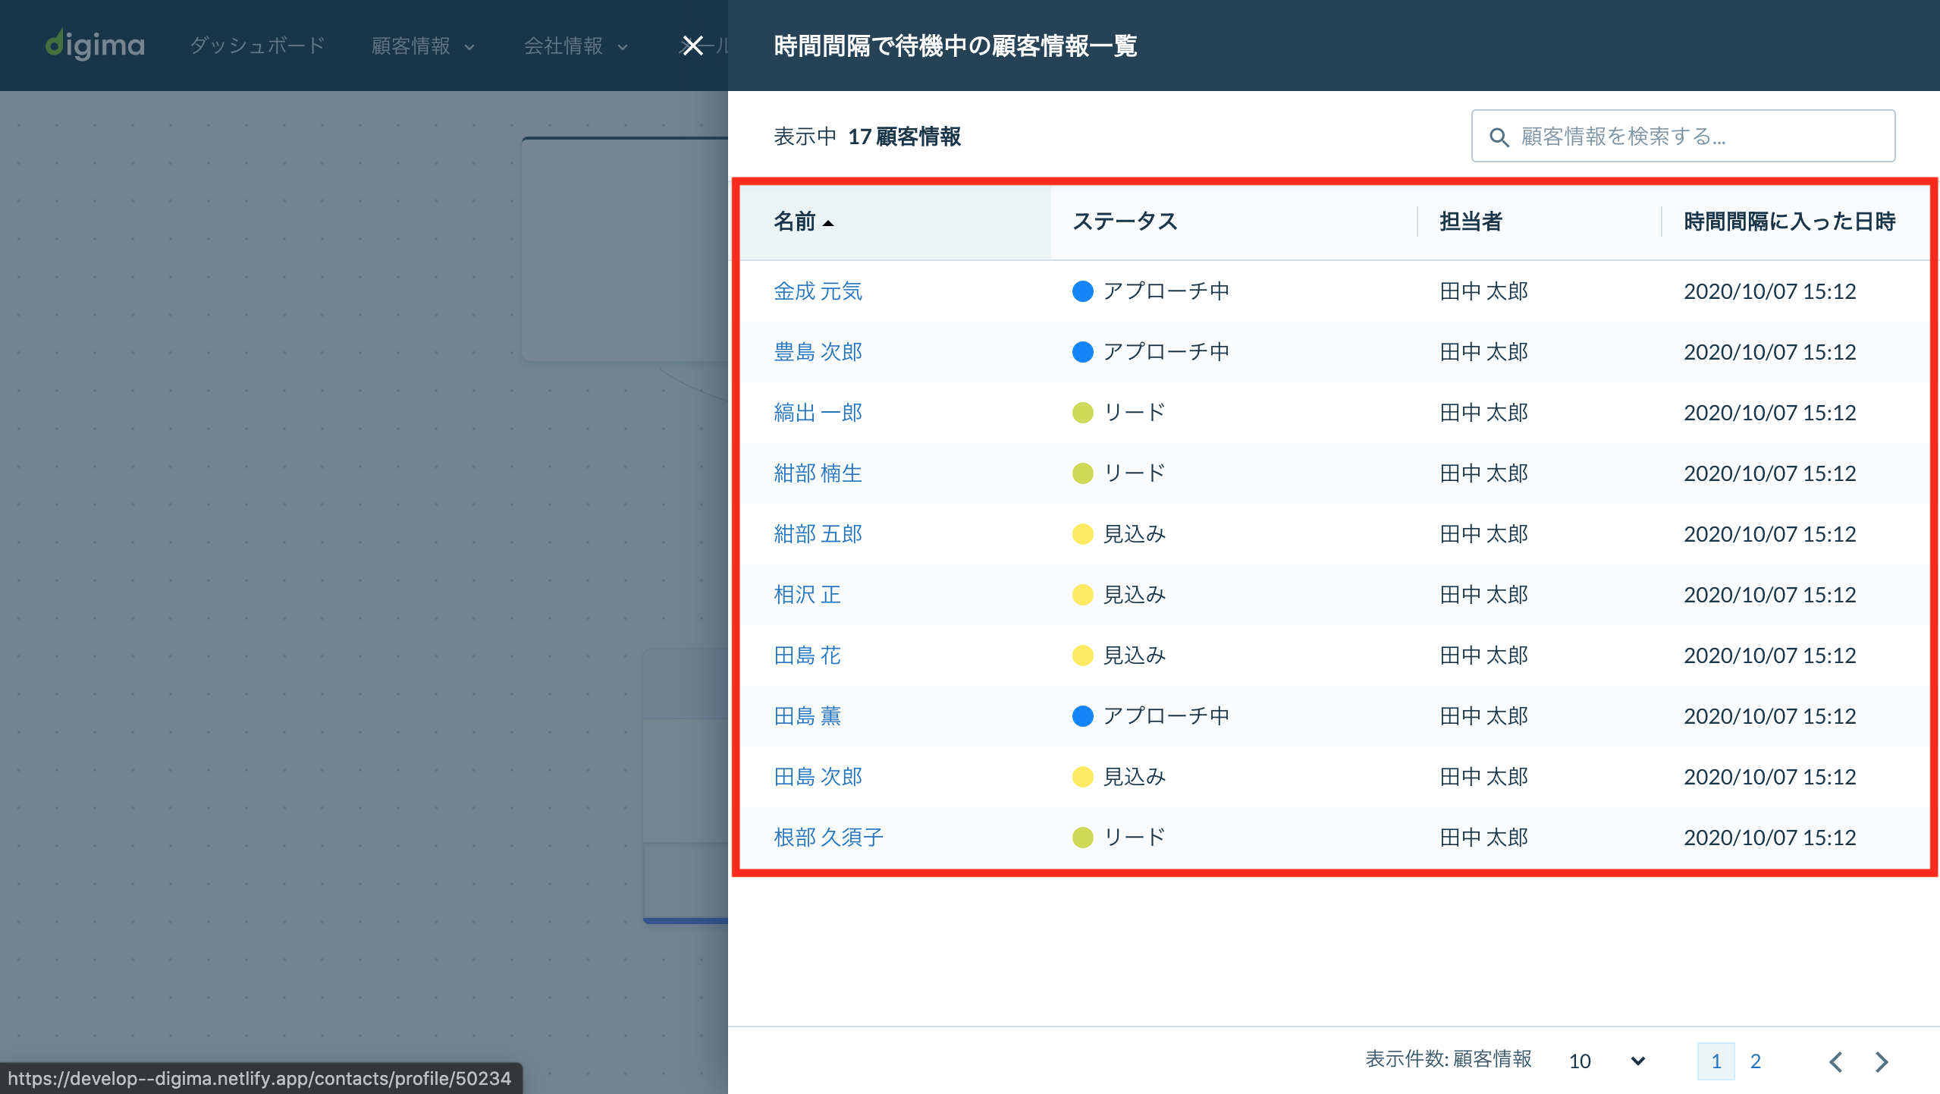Open the rows-per-page 10 dropdown

tap(1606, 1061)
